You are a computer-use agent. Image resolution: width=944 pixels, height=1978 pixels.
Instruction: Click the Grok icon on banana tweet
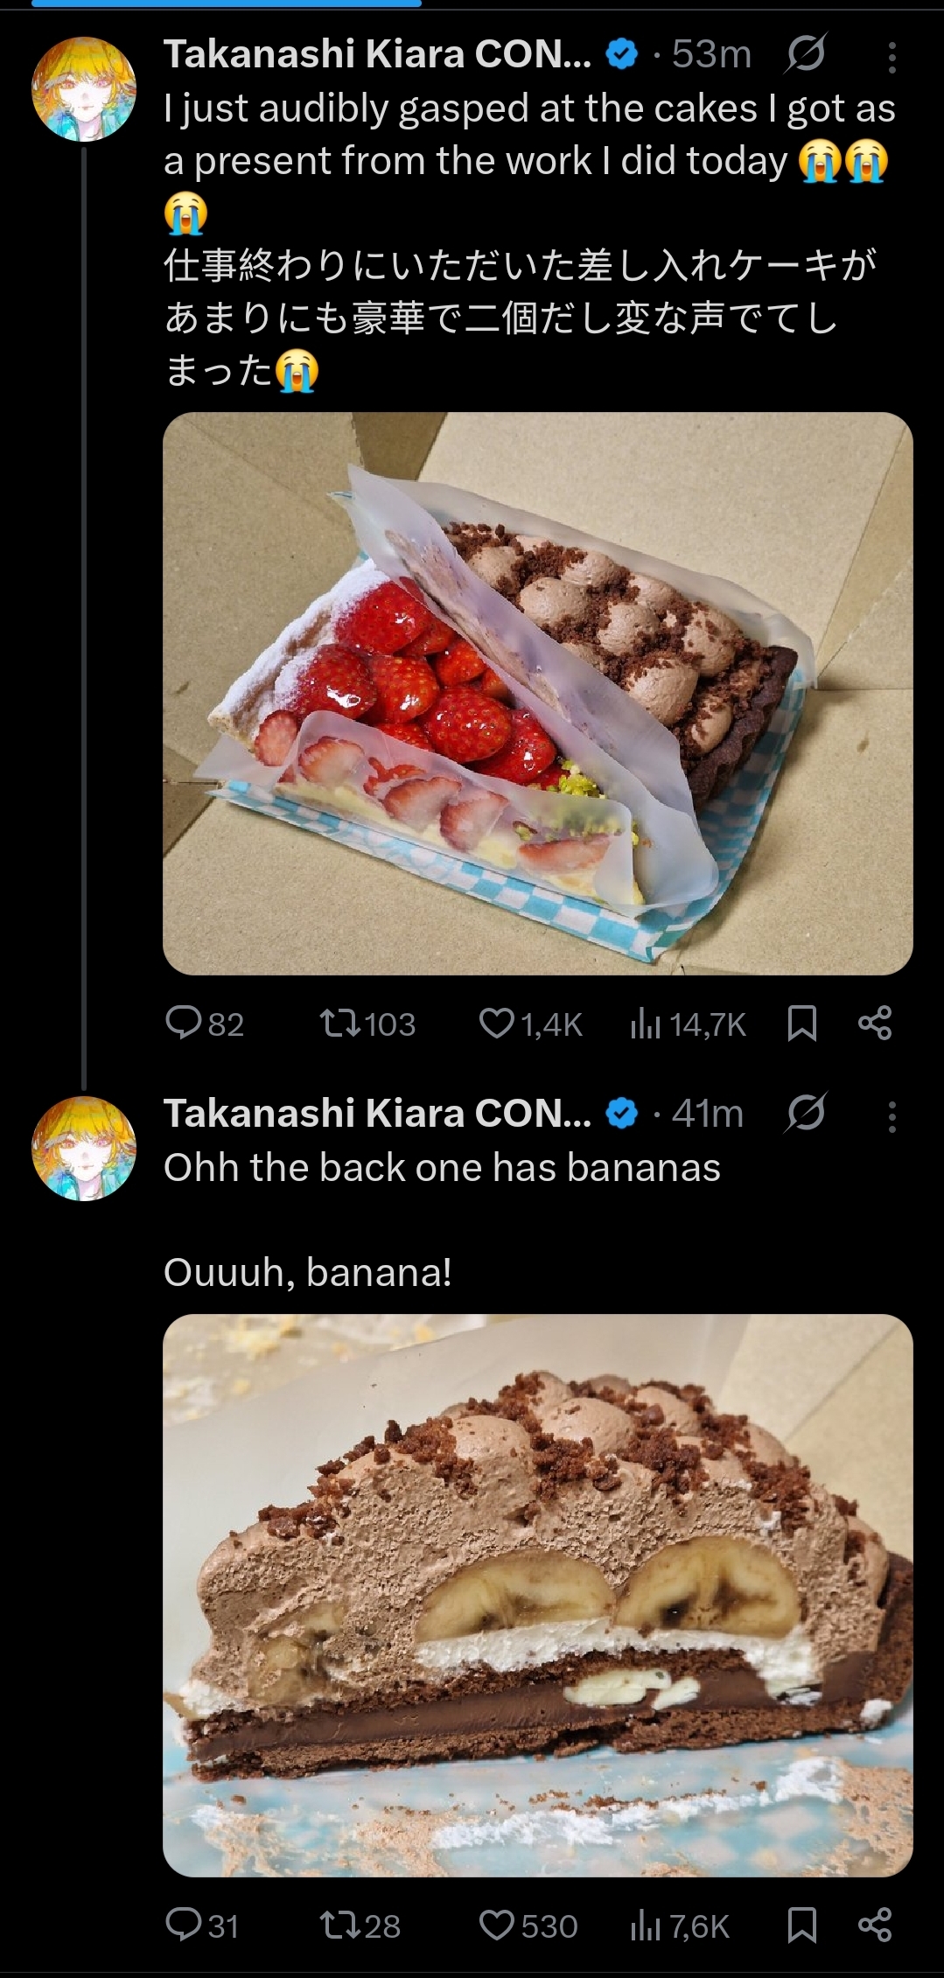point(805,1115)
